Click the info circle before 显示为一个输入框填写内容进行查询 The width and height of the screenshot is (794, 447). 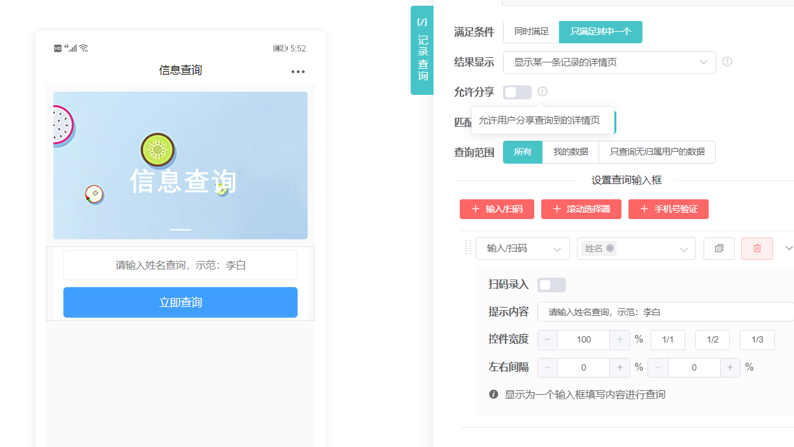(493, 394)
